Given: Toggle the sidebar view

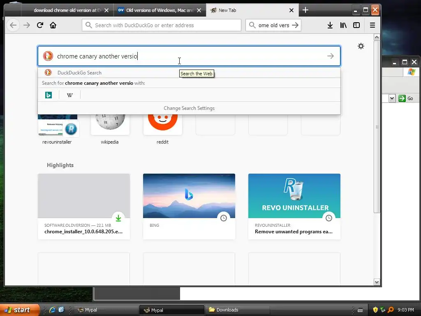Looking at the screenshot, I should tap(356, 25).
